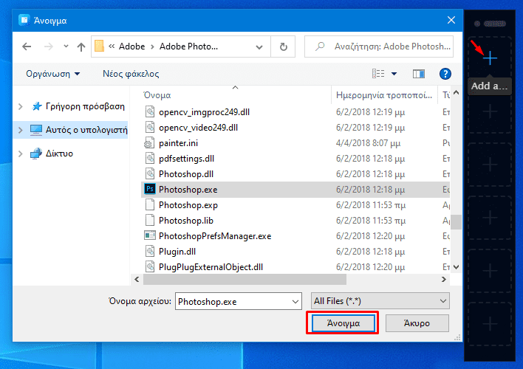Expand Αυτός ο υπολογιστής tree node

click(21, 130)
